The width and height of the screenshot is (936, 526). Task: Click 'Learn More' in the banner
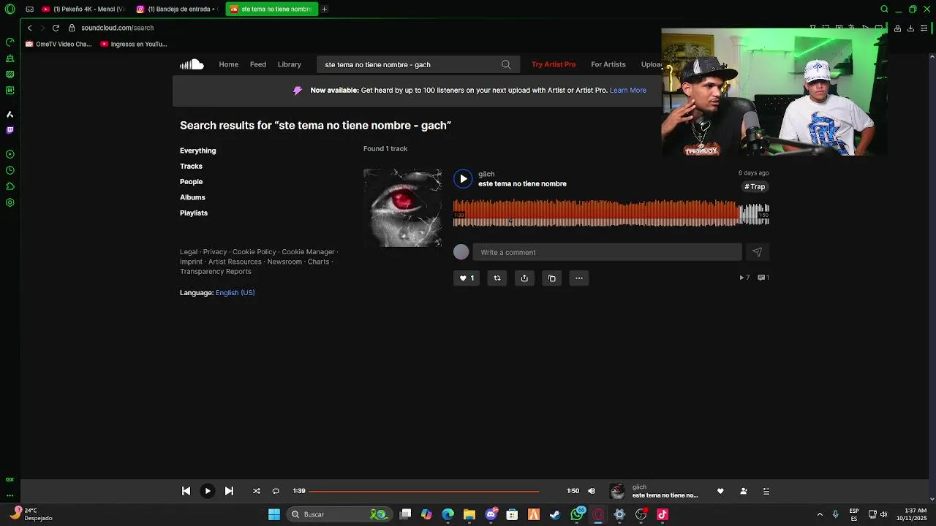[628, 90]
